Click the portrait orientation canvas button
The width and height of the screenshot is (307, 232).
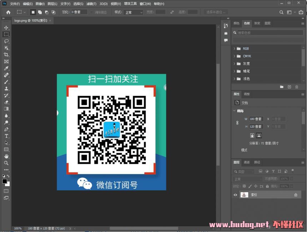pos(252,135)
